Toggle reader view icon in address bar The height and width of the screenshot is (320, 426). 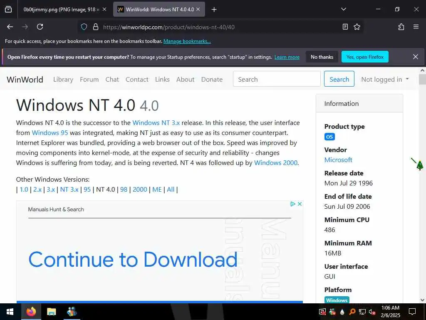tap(345, 27)
